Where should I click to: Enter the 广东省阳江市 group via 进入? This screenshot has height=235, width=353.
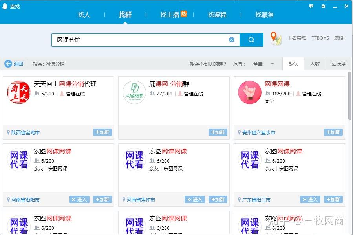pyautogui.click(x=310, y=199)
